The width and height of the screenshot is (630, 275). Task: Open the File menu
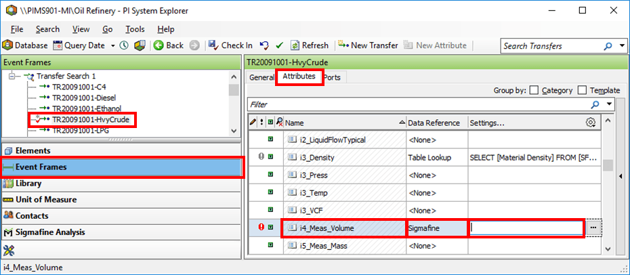coord(17,29)
